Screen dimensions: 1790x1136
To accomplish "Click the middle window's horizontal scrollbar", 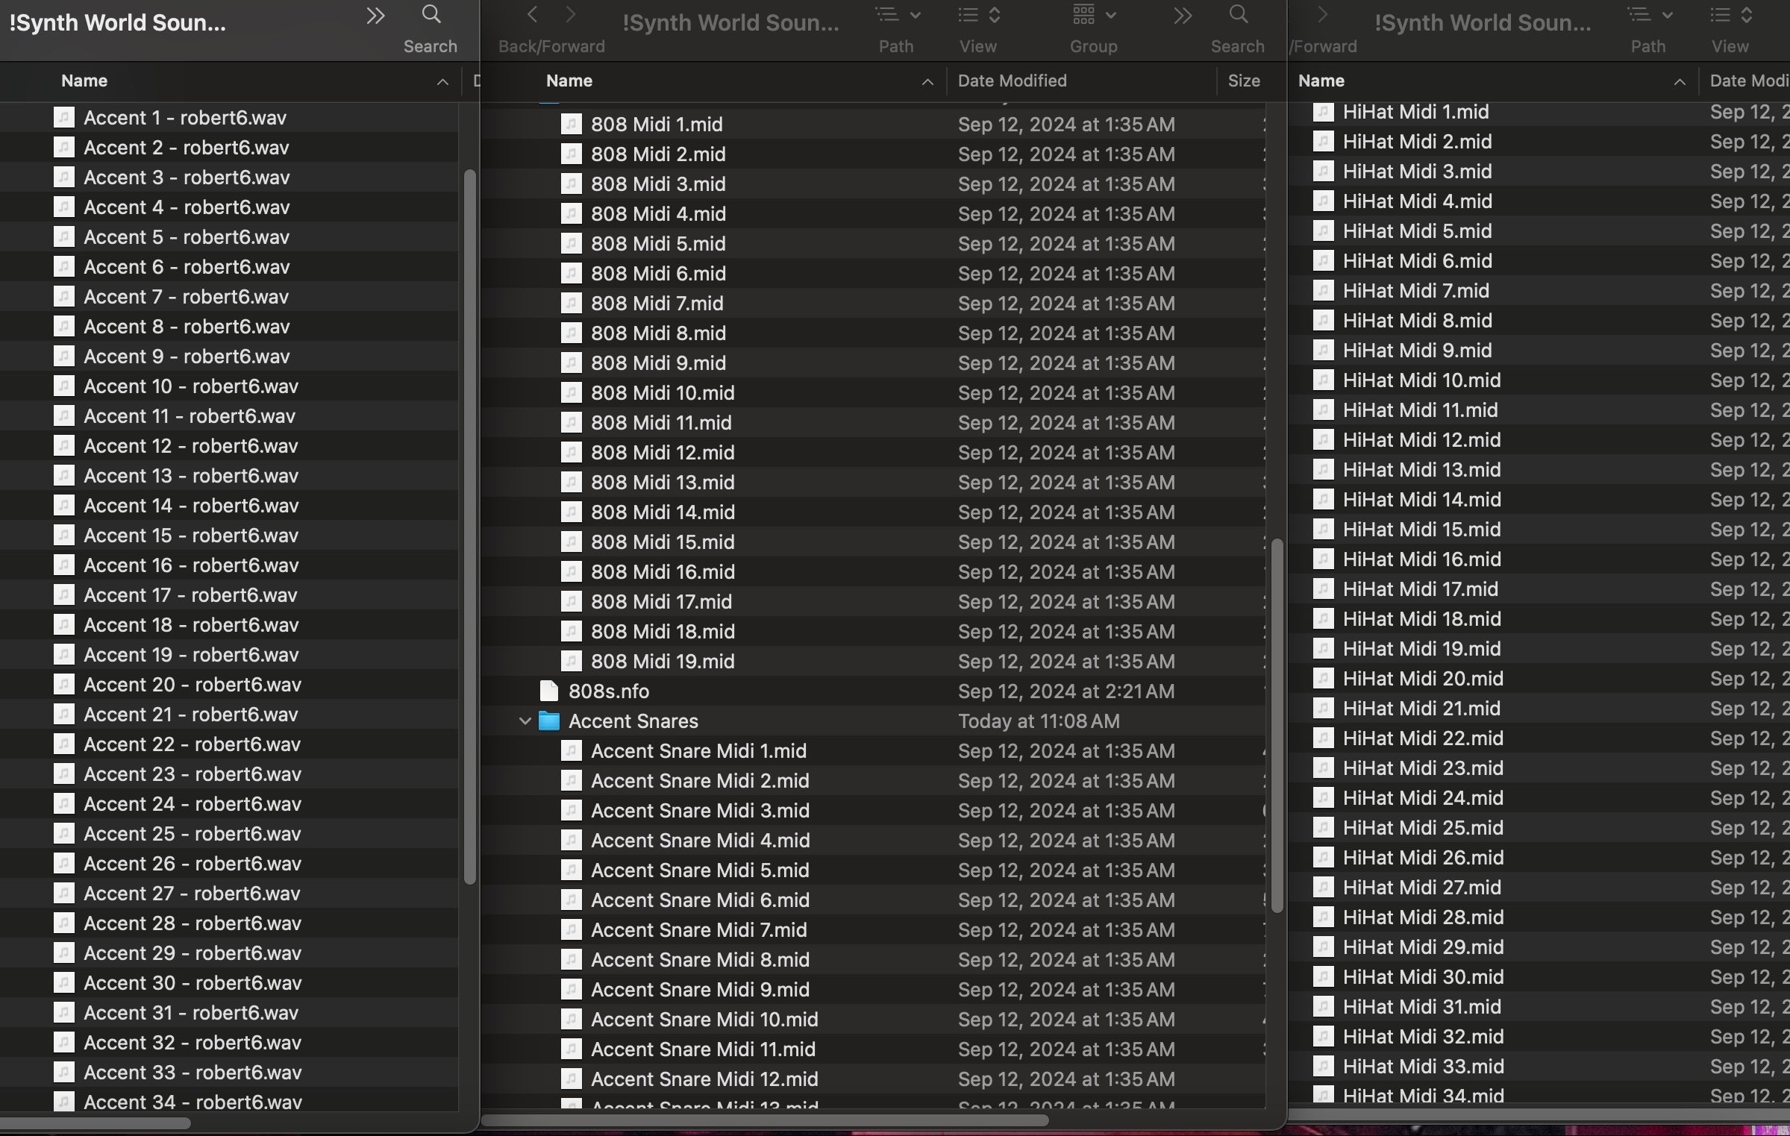I will click(765, 1120).
